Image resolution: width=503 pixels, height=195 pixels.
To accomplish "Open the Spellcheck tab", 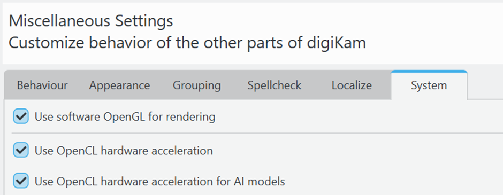I will point(275,85).
